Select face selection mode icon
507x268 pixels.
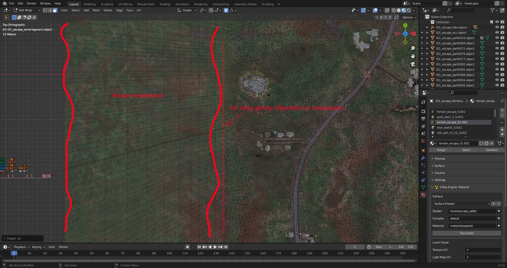point(55,10)
